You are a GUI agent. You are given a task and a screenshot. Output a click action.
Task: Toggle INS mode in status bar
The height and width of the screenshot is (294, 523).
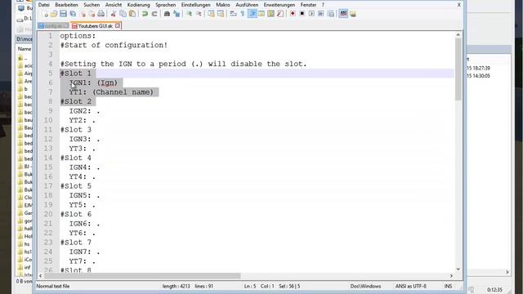coord(448,286)
